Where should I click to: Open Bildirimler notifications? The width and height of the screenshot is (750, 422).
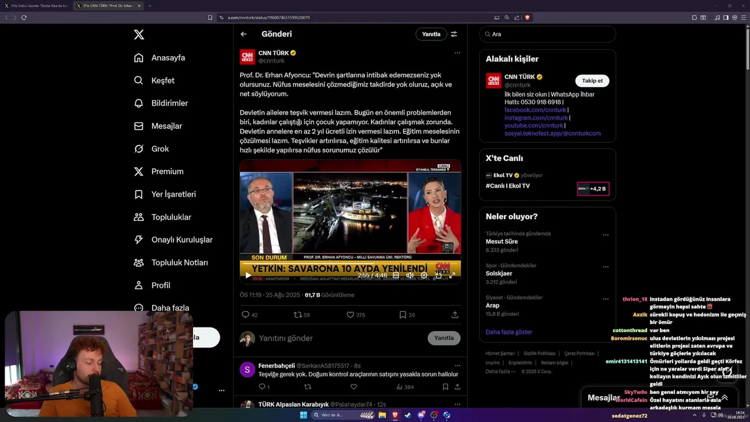click(x=161, y=103)
